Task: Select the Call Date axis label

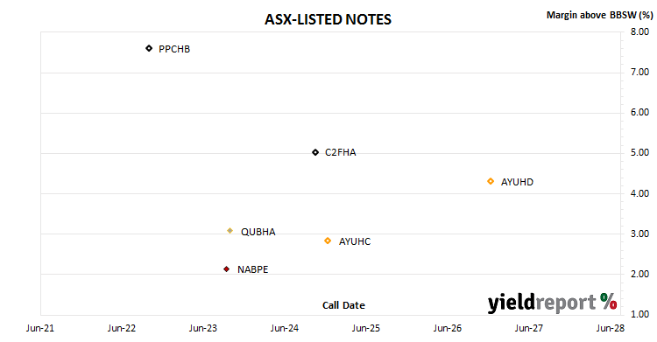Action: coord(343,305)
